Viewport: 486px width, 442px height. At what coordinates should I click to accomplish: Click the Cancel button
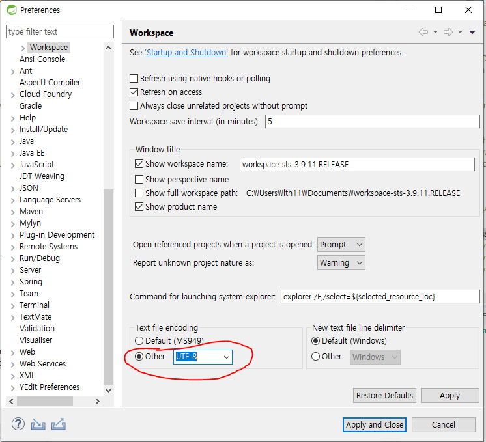click(443, 424)
